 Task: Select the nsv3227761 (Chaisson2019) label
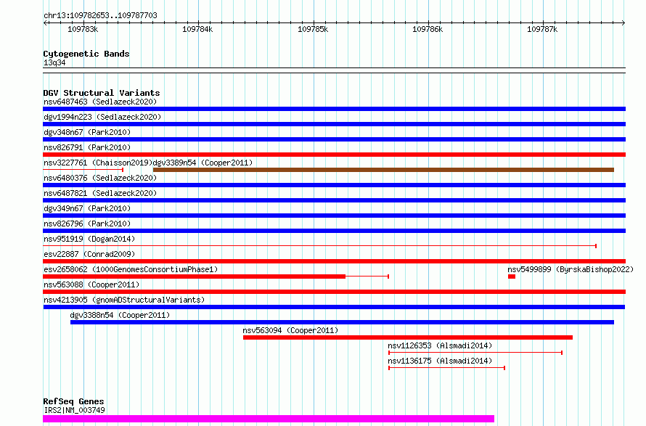pos(98,163)
